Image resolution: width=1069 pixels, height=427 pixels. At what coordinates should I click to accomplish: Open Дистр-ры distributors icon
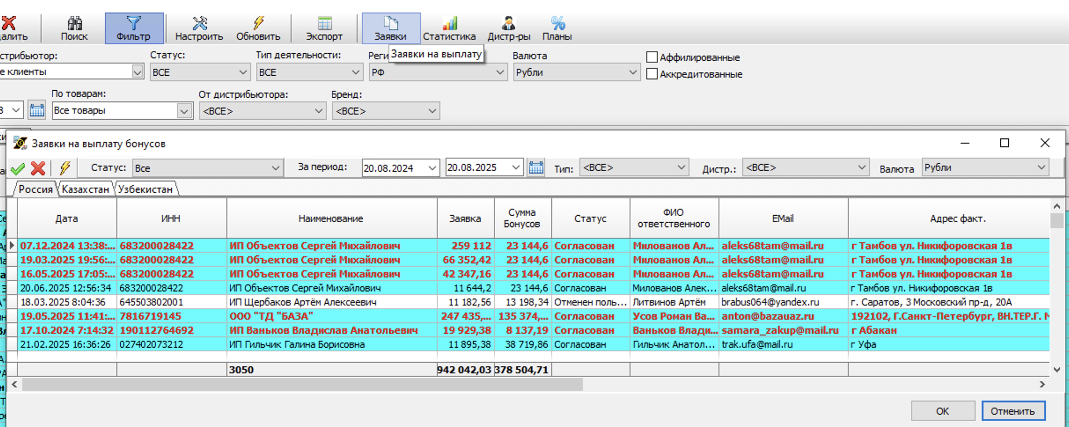(509, 28)
